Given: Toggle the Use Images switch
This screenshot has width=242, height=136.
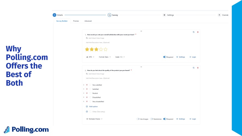Looking at the screenshot, I should (138, 119).
